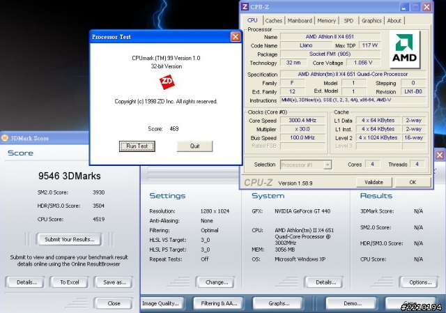Click the Technology value 32 nm

tap(293, 63)
